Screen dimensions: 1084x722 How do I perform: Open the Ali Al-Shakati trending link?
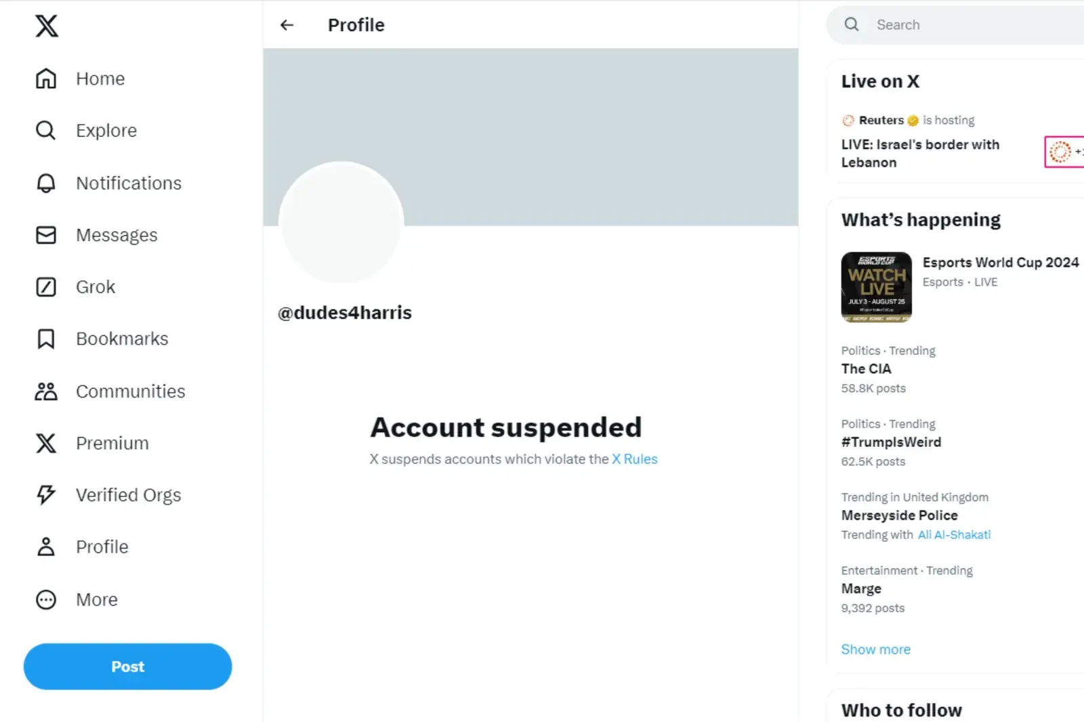(954, 534)
